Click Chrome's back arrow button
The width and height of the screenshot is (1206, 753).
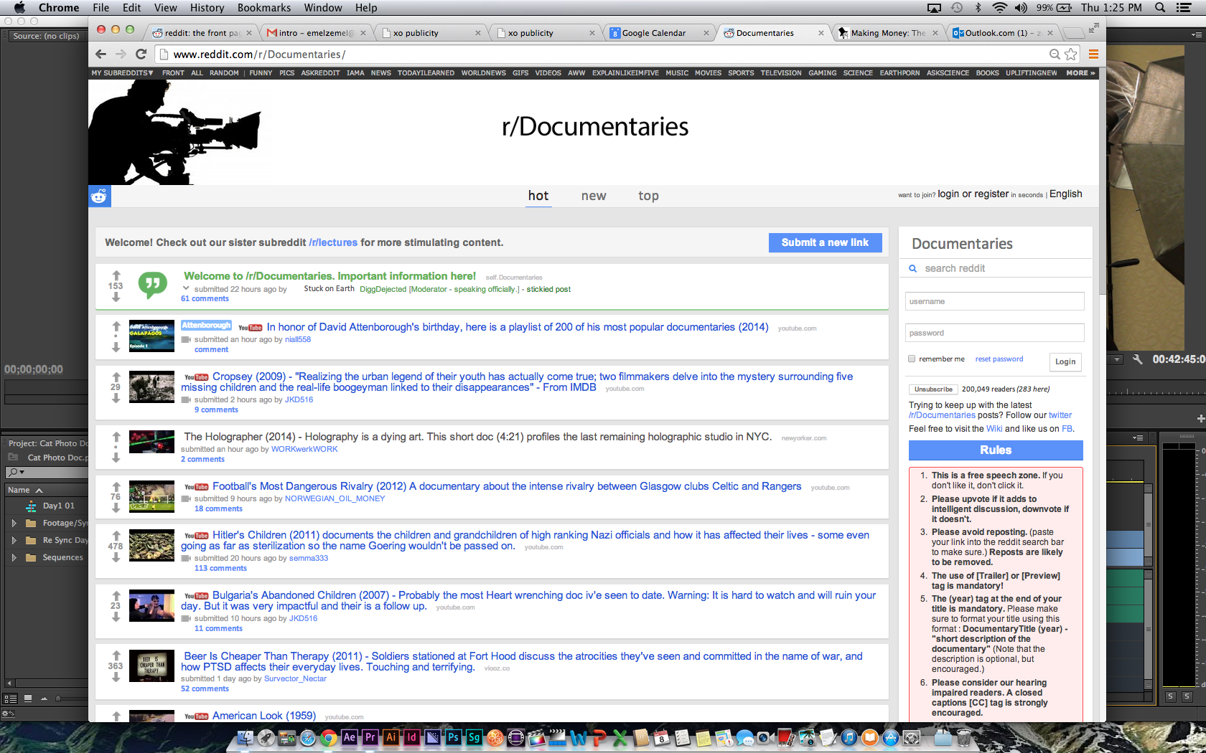(100, 54)
